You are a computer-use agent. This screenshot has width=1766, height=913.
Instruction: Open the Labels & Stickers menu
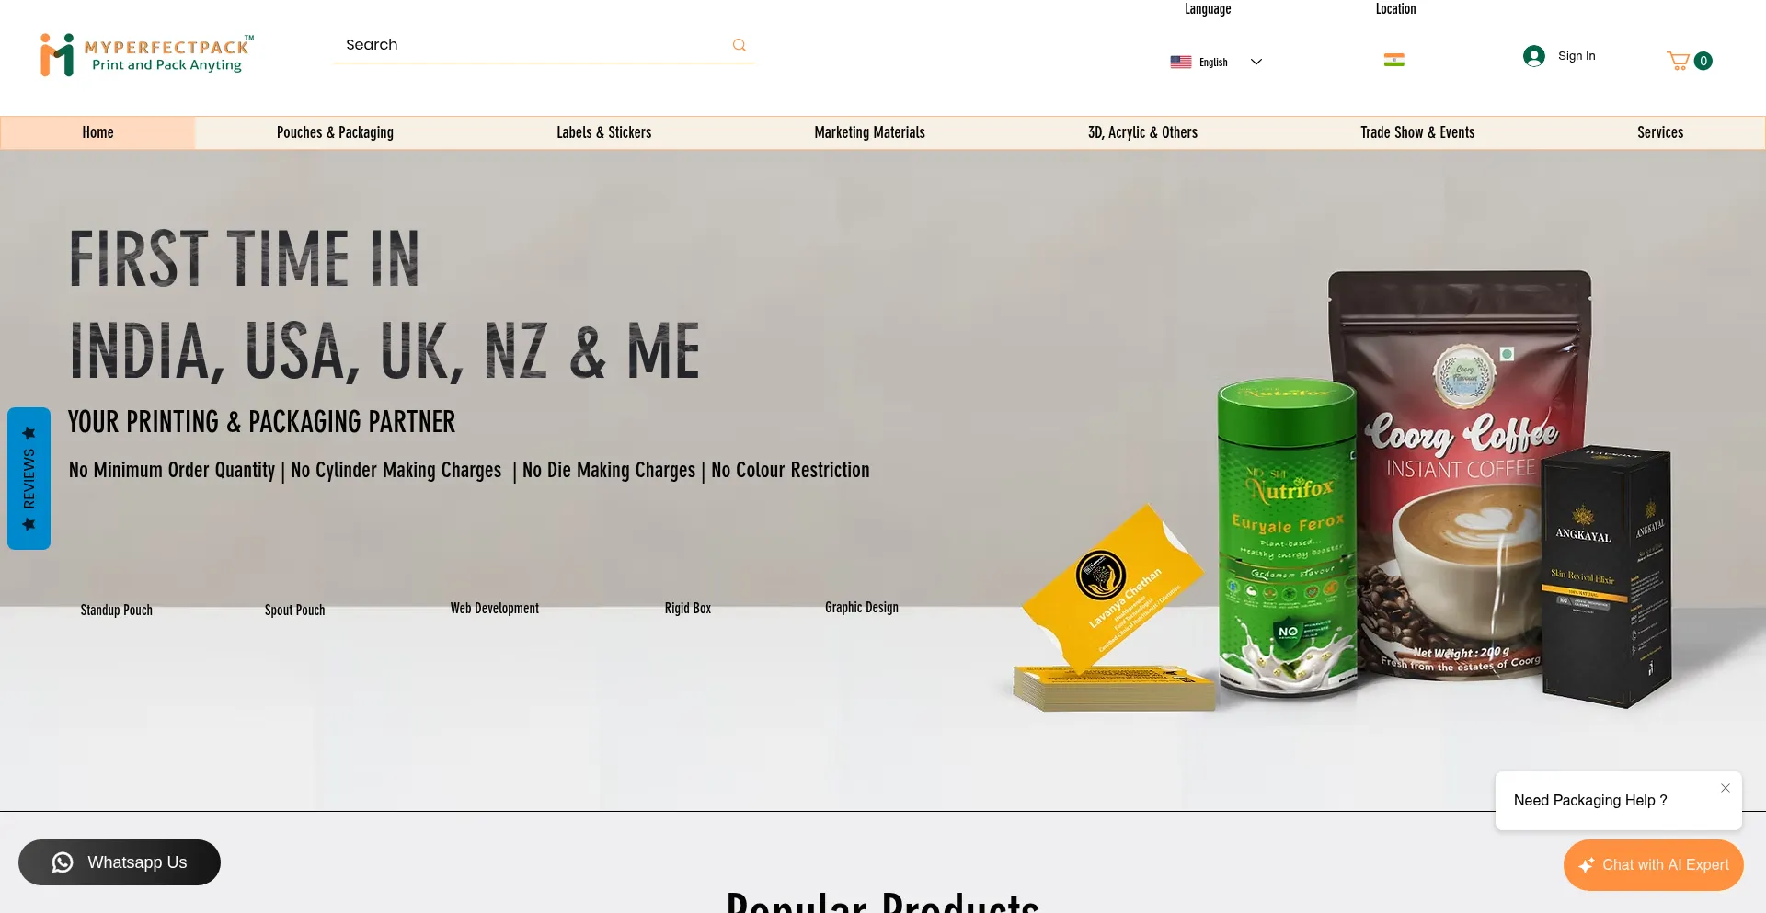[x=603, y=132]
